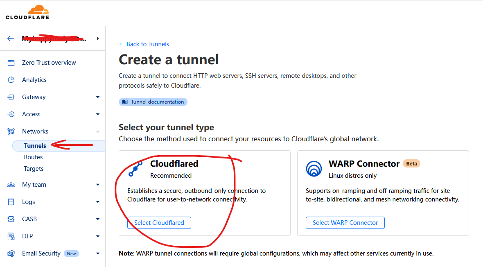Image resolution: width=483 pixels, height=267 pixels.
Task: Expand the My team menu arrow
Action: point(98,185)
